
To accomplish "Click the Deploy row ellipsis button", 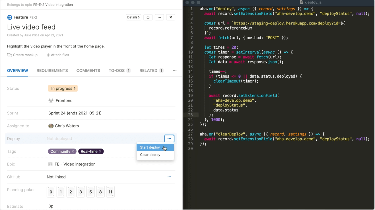I will click(x=169, y=139).
